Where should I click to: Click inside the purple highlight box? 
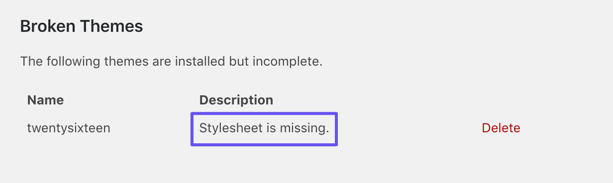[264, 129]
